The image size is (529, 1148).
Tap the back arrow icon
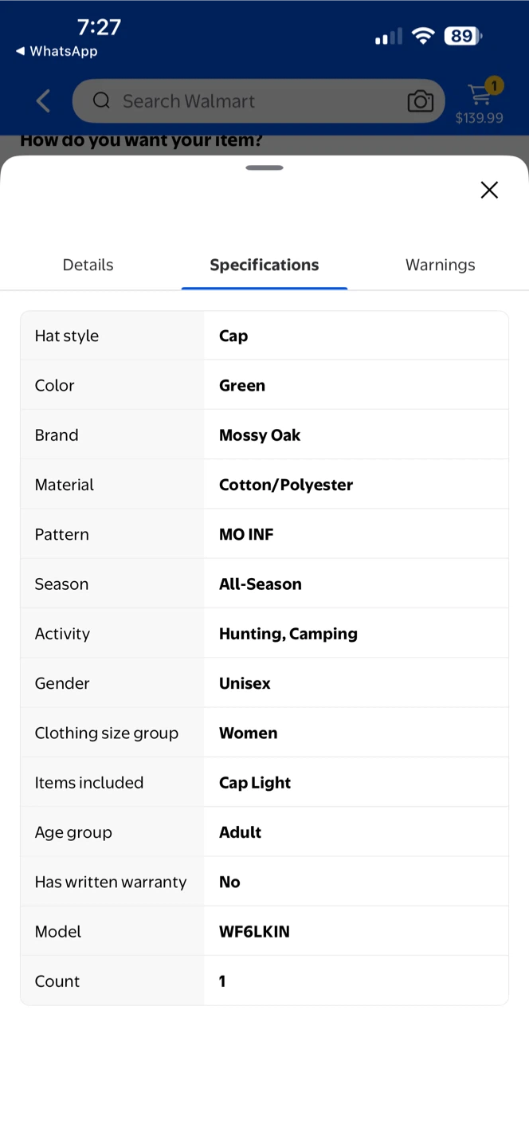pyautogui.click(x=43, y=101)
